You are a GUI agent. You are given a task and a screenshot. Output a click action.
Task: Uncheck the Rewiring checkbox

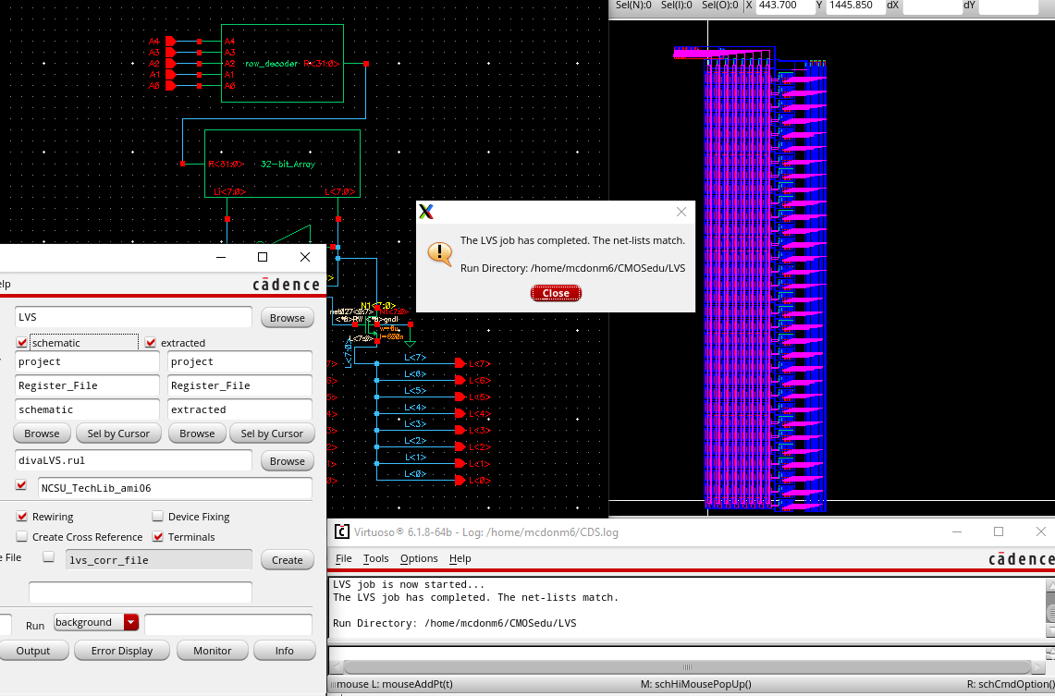click(x=22, y=517)
